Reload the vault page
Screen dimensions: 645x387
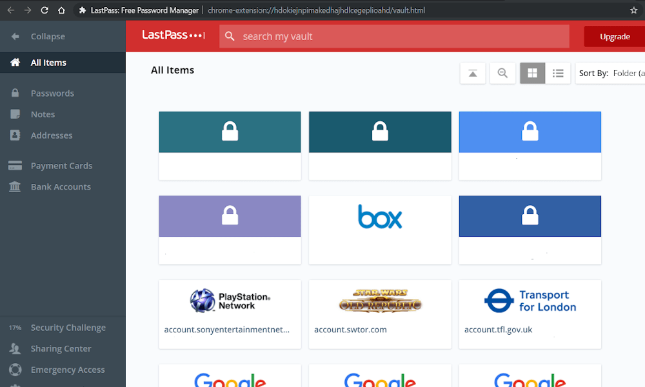(x=45, y=10)
